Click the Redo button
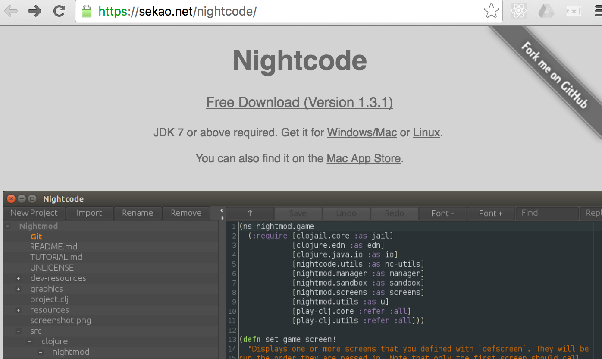Screen dimensions: 602x359 (x=395, y=213)
